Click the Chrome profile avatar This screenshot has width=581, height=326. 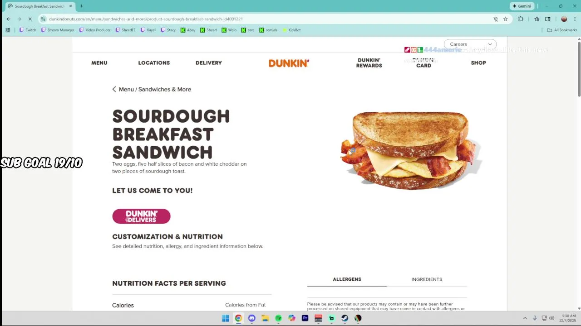(x=564, y=19)
